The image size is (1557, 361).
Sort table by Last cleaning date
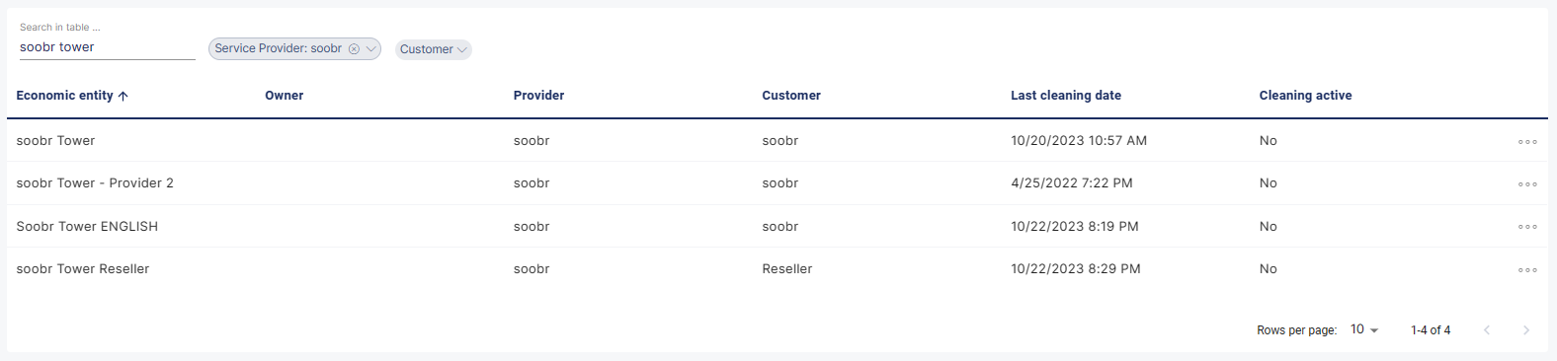[x=1066, y=96]
